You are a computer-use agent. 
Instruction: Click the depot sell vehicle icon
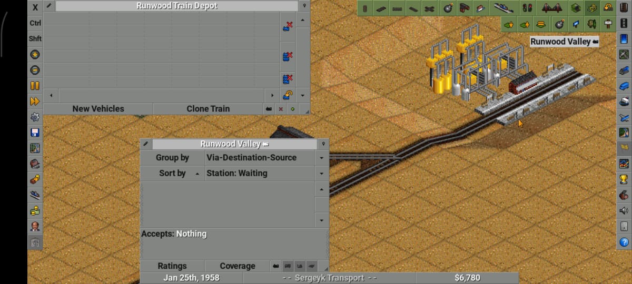(288, 25)
